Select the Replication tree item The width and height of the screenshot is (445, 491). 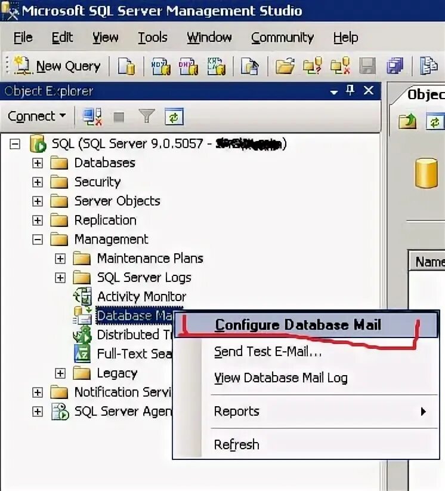(x=106, y=220)
